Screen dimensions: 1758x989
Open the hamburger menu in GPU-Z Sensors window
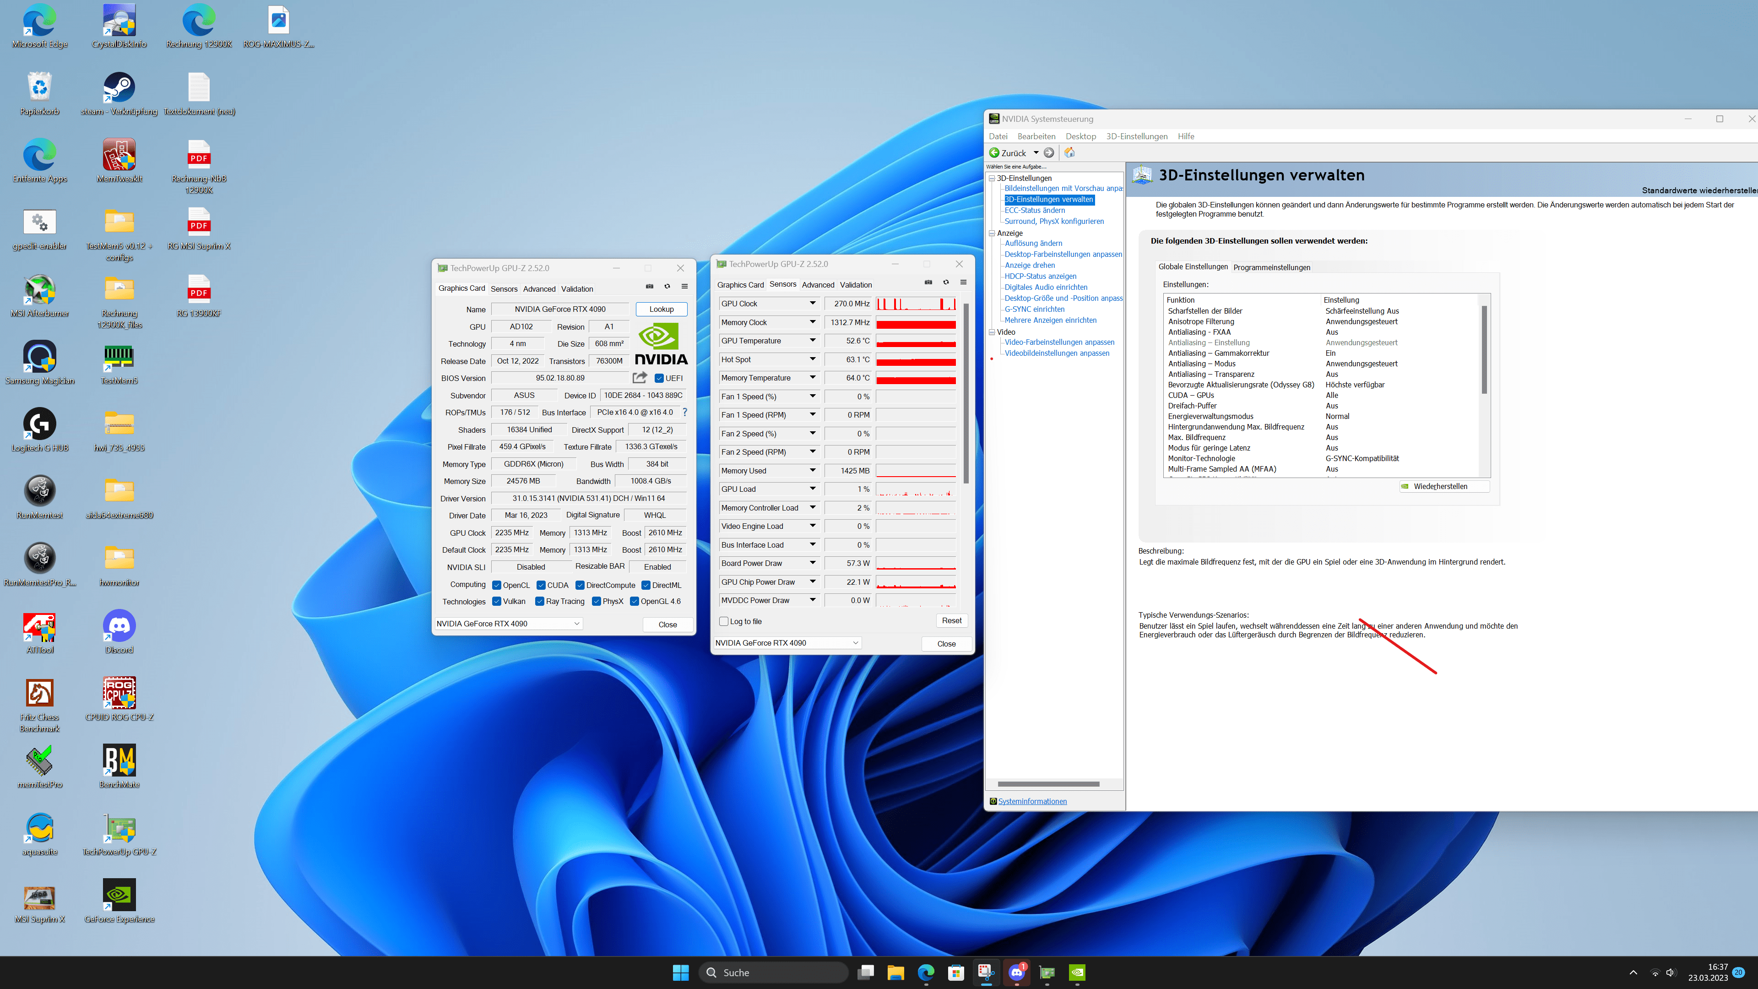pyautogui.click(x=964, y=283)
